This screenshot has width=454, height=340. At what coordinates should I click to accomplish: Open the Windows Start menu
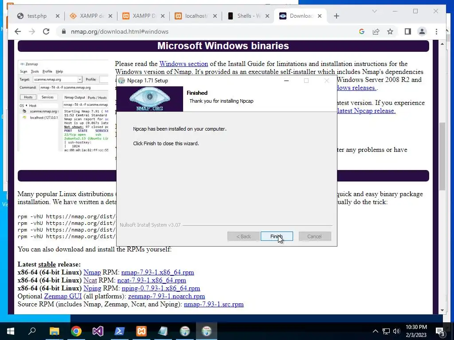pyautogui.click(x=11, y=331)
